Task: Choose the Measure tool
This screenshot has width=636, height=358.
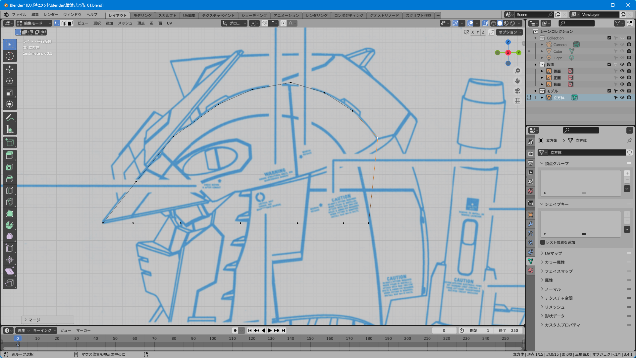Action: pyautogui.click(x=10, y=129)
